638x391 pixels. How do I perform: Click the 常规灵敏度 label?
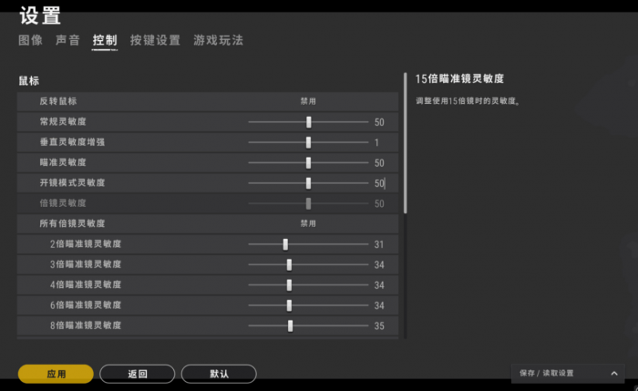pos(63,121)
